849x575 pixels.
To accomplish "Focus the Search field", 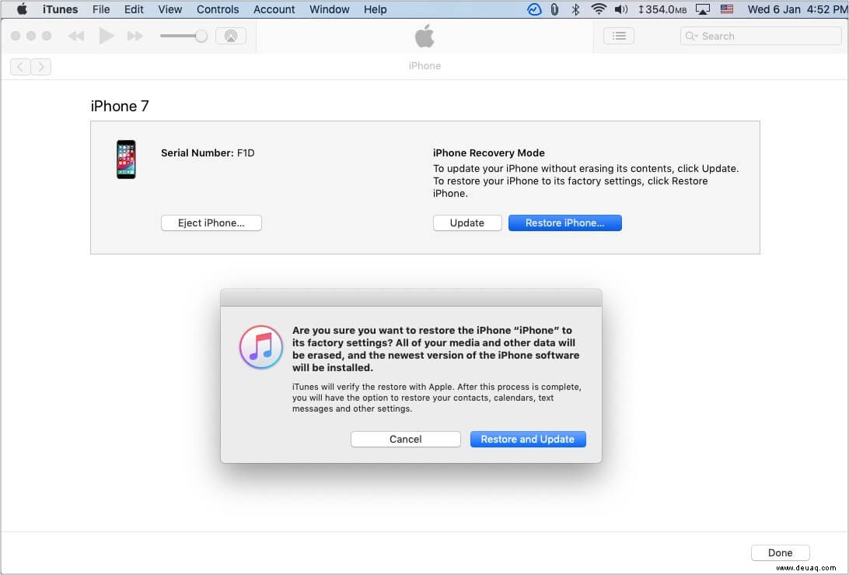I will pyautogui.click(x=760, y=37).
